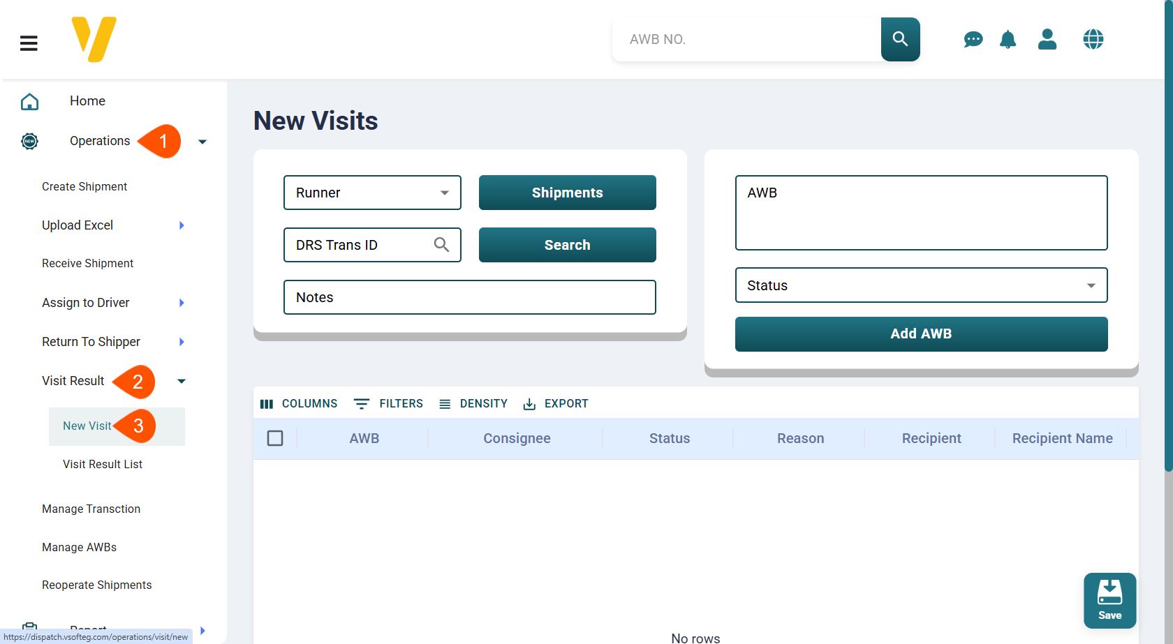Image resolution: width=1173 pixels, height=644 pixels.
Task: Open the notifications bell
Action: click(x=1008, y=40)
